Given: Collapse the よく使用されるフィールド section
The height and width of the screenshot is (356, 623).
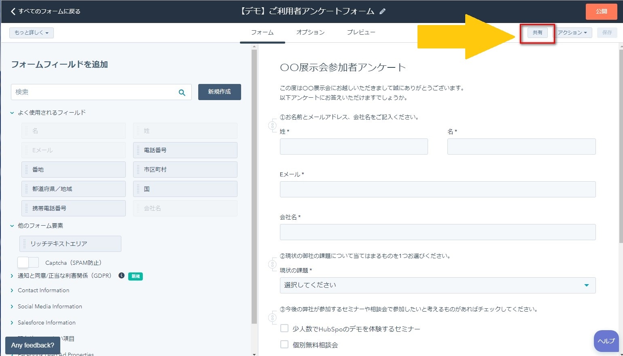Looking at the screenshot, I should click(x=12, y=113).
